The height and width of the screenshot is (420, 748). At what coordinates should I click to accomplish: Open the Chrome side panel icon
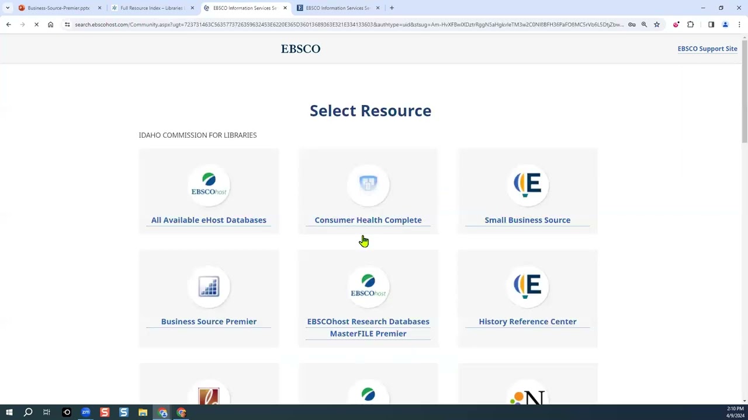[711, 24]
